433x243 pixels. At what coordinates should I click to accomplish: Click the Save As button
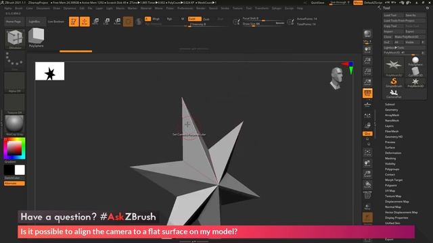[415, 16]
